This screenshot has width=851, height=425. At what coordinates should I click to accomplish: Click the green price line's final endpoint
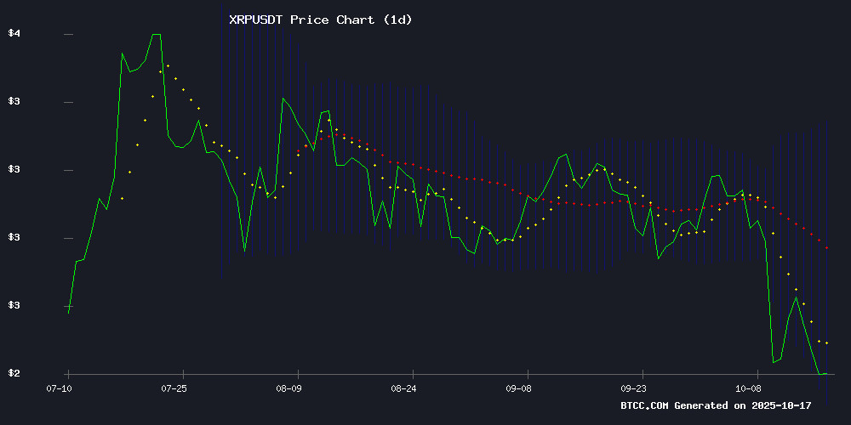[826, 373]
